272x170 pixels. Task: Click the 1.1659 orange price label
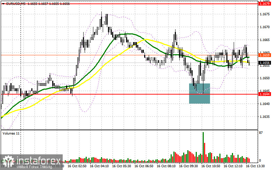click(265, 55)
